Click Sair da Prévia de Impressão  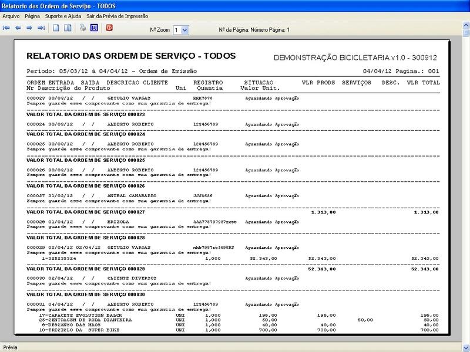[117, 16]
